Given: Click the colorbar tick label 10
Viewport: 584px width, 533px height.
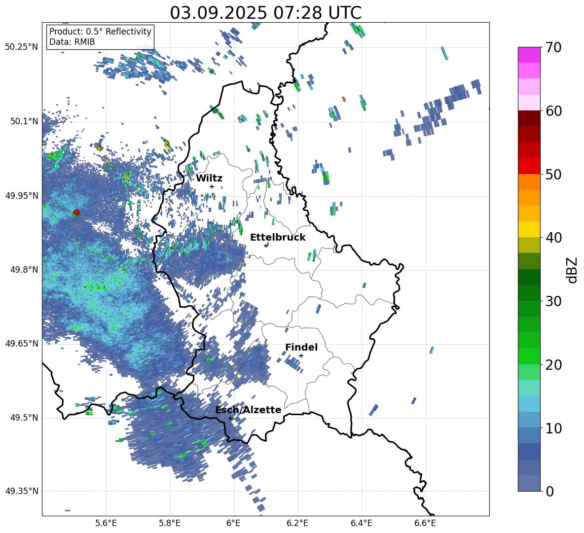Looking at the screenshot, I should coord(553,428).
